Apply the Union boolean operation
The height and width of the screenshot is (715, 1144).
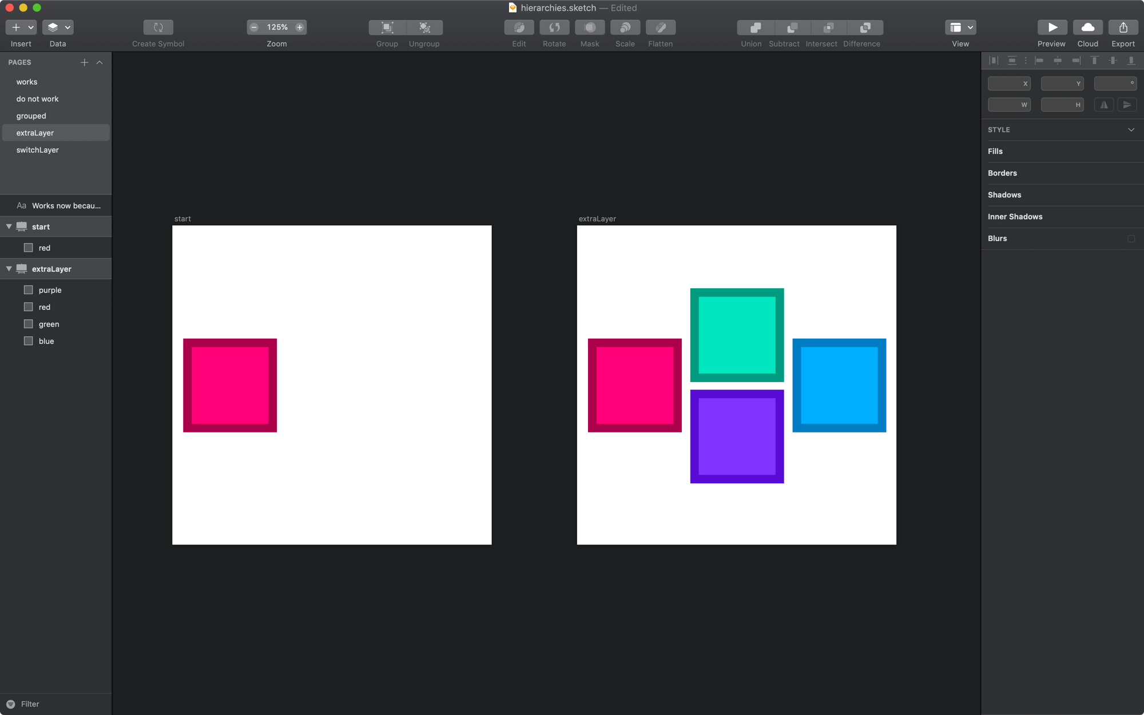click(755, 27)
